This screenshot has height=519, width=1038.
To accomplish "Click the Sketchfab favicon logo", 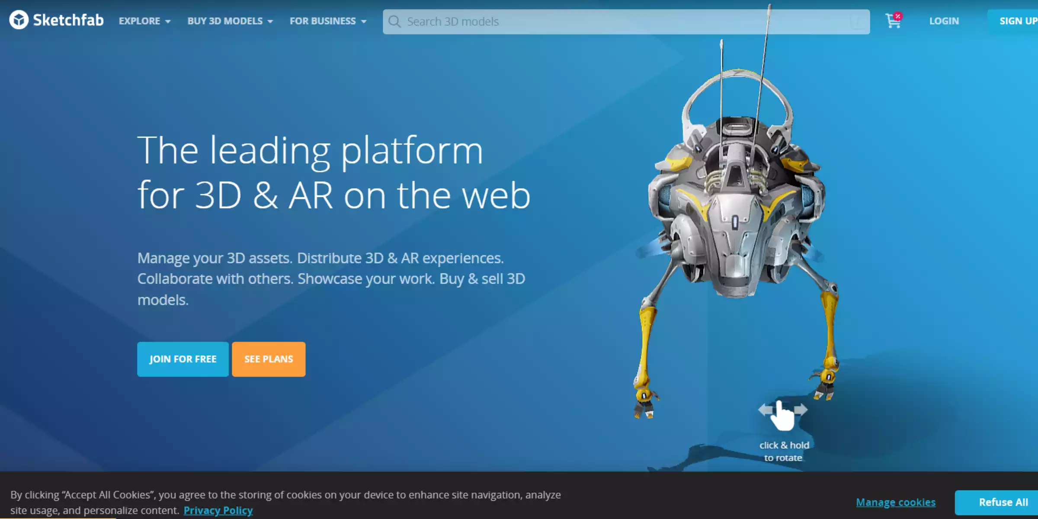I will click(x=17, y=20).
